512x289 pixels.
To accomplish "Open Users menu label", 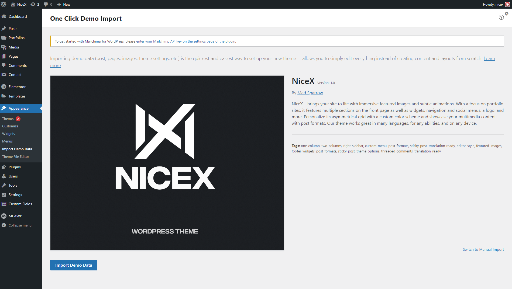I will [13, 176].
